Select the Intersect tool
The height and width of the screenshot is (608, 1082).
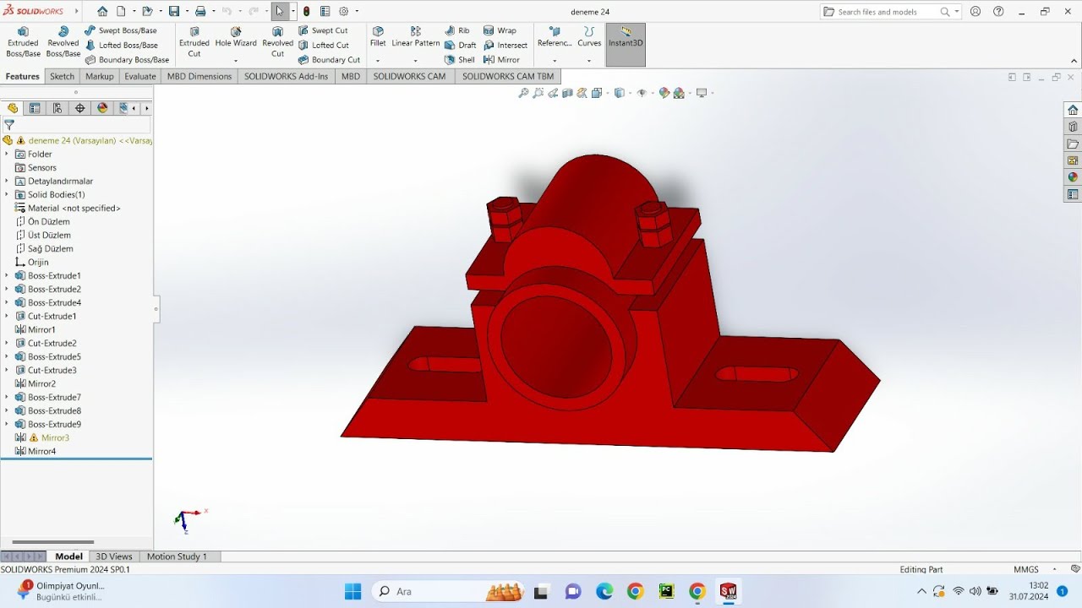[505, 46]
